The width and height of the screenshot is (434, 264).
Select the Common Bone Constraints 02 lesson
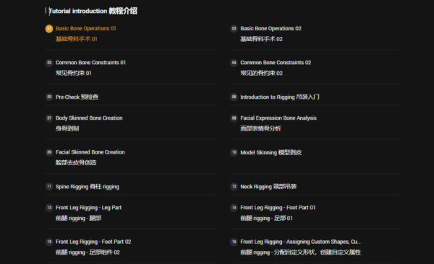pyautogui.click(x=276, y=63)
